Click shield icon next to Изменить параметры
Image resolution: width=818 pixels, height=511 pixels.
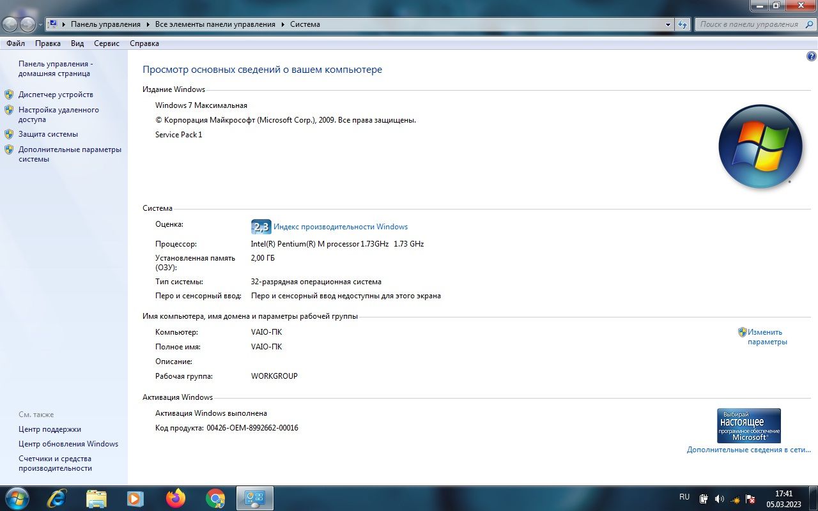click(x=743, y=332)
